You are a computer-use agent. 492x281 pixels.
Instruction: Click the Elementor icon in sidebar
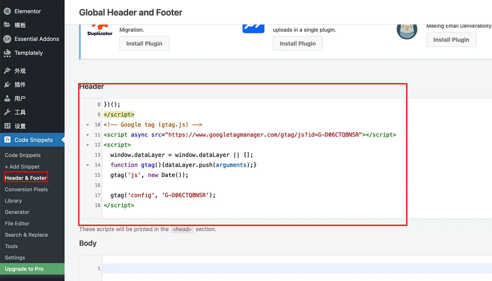pos(7,11)
